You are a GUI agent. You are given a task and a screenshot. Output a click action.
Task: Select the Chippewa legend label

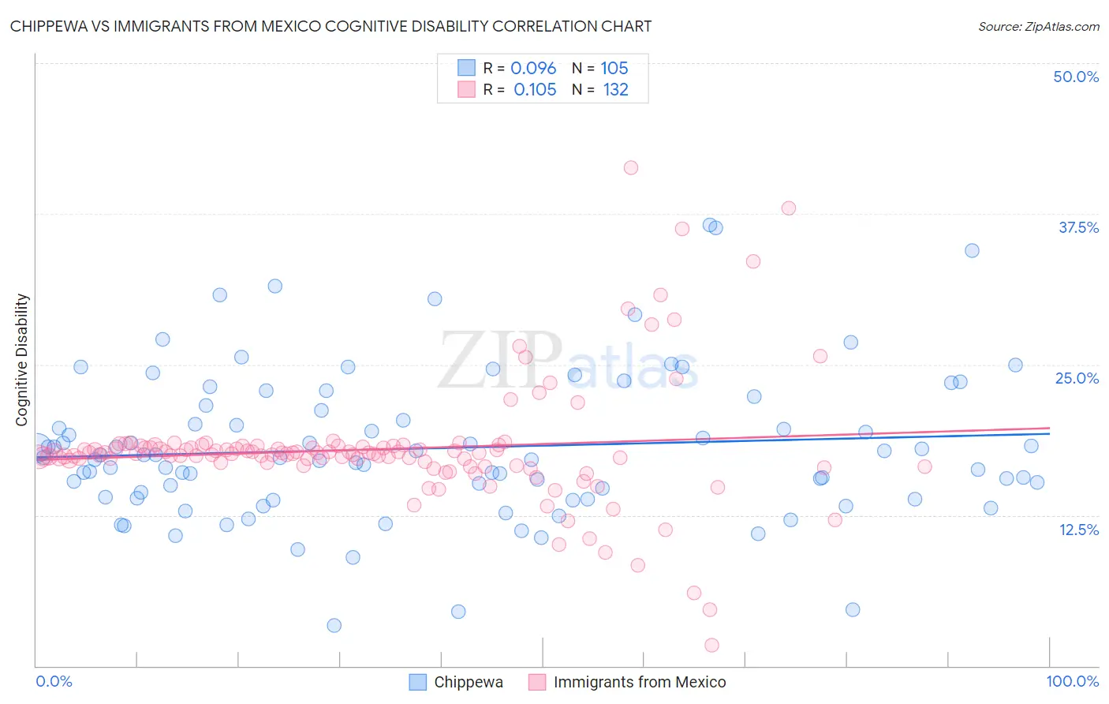(x=469, y=682)
